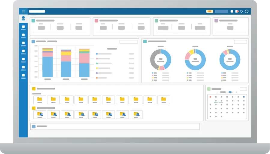Go to the next month with the right chevron
This screenshot has width=270, height=154.
tap(237, 92)
